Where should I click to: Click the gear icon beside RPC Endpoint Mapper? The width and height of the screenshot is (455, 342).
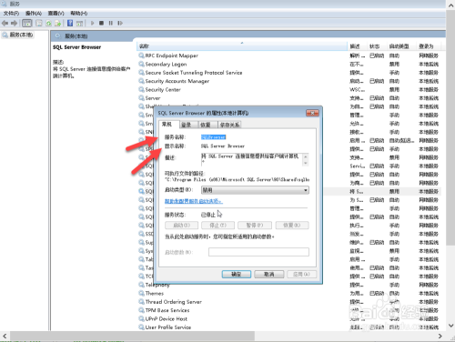[x=141, y=55]
